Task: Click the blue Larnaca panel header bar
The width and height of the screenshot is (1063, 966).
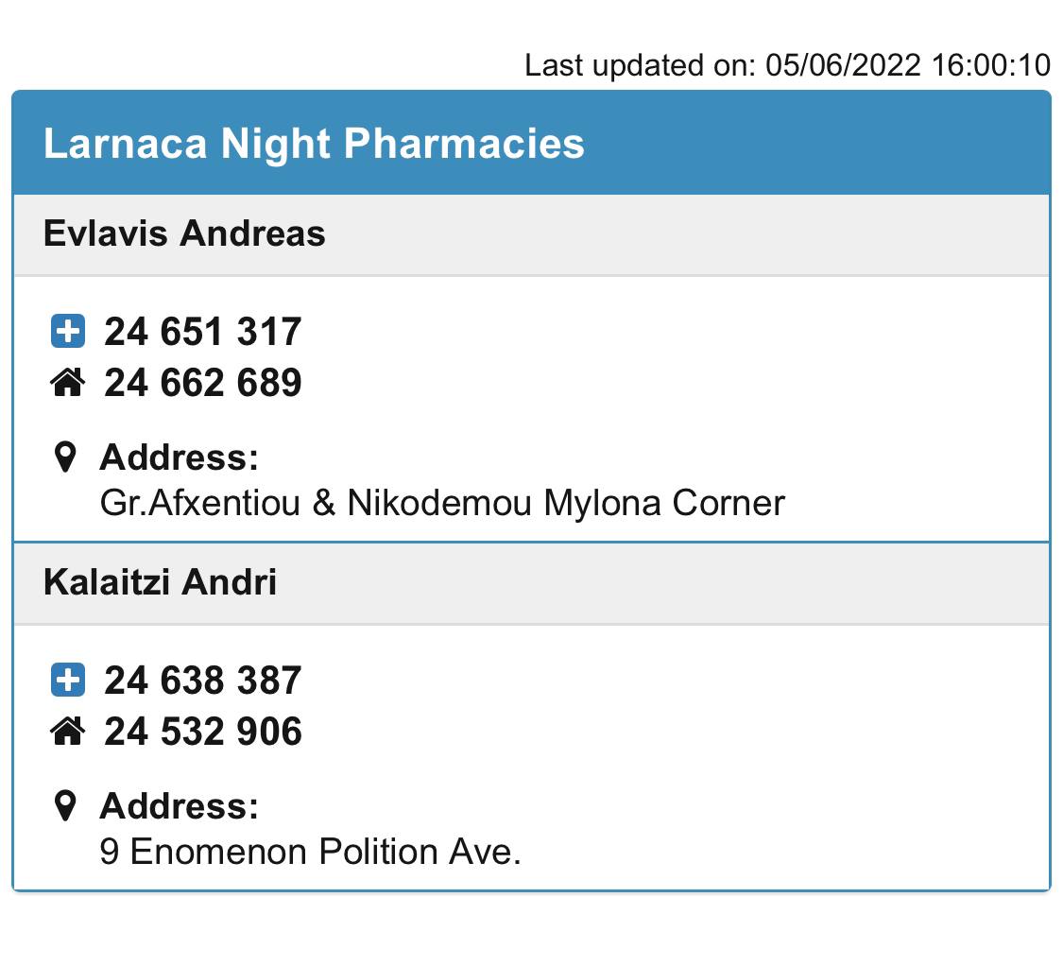Action: [813, 144]
